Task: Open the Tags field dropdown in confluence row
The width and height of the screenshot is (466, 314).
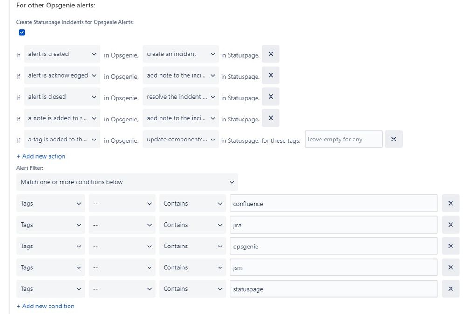Action: pyautogui.click(x=50, y=203)
